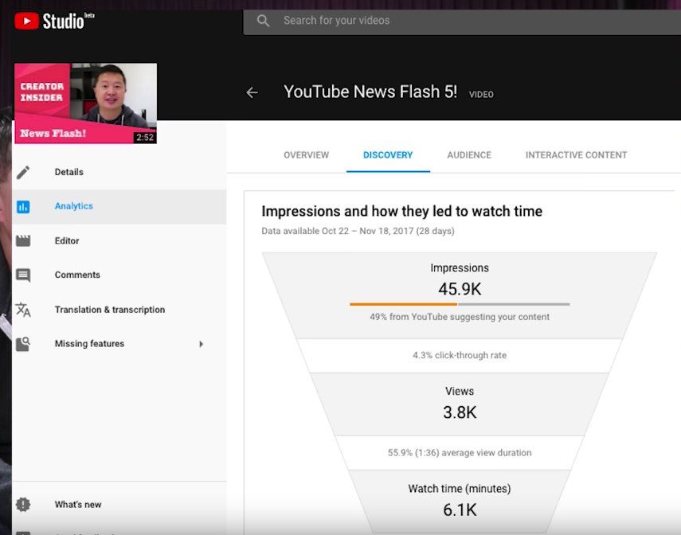Click the Data available date range text
Viewport: 681px width, 535px height.
(x=358, y=231)
